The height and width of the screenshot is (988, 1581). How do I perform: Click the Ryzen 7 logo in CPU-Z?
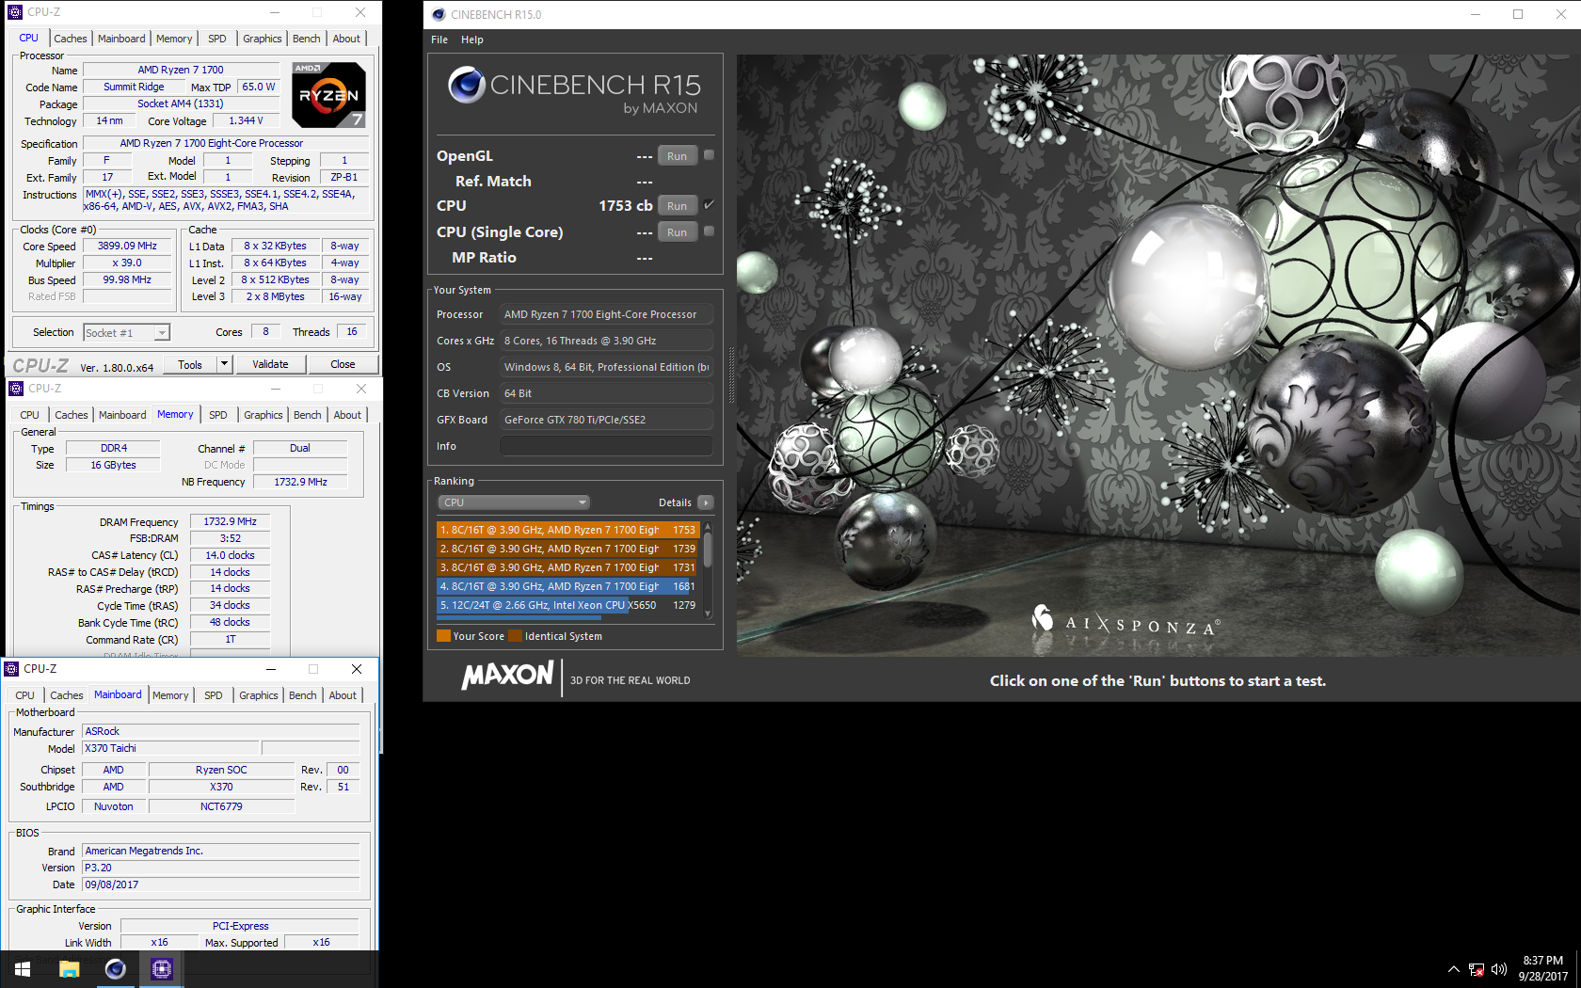click(x=328, y=94)
